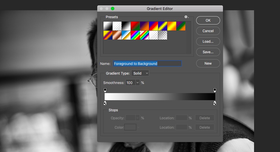The width and height of the screenshot is (280, 152).
Task: Select the full Spectrum rainbow preset
Action: point(135,35)
